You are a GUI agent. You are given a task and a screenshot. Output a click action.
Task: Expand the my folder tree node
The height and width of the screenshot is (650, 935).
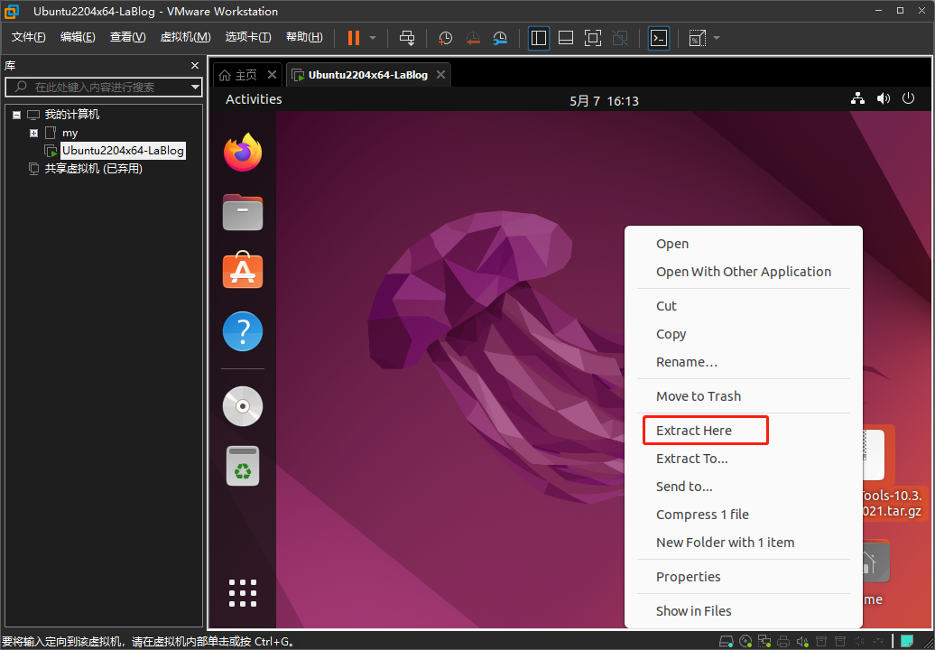[34, 133]
